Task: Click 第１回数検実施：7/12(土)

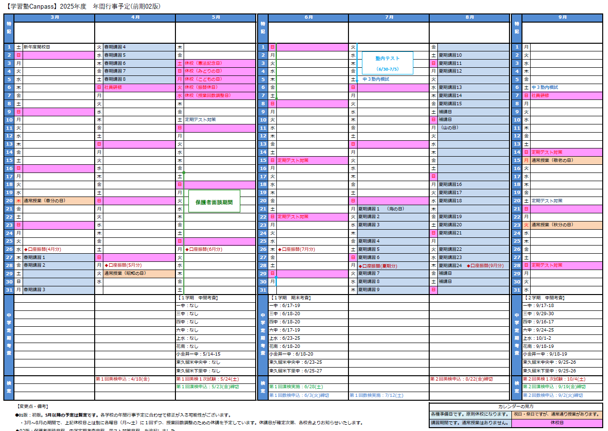Action: (x=376, y=395)
